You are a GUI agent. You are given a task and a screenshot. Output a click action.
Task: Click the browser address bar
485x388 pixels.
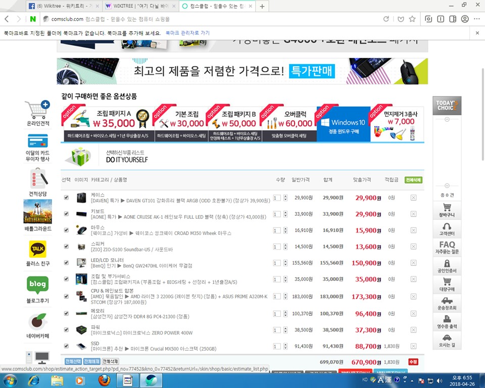click(x=210, y=19)
